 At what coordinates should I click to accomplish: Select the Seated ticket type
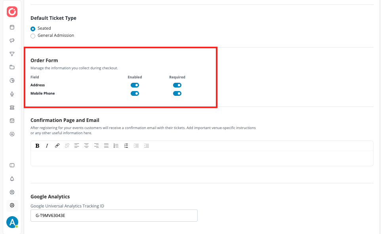pyautogui.click(x=33, y=29)
